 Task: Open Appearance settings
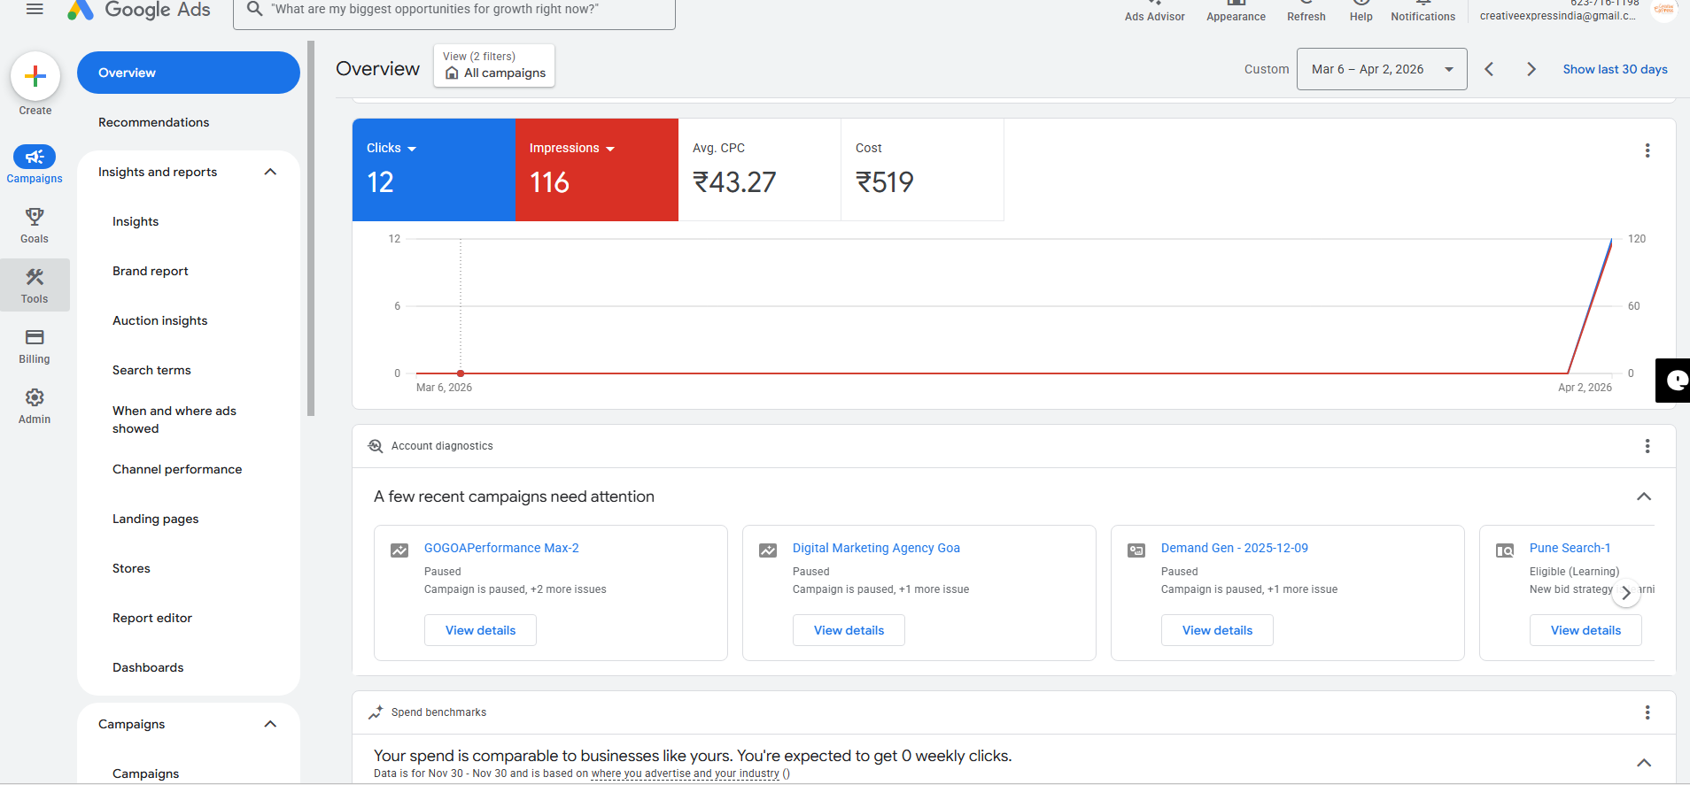(1236, 11)
